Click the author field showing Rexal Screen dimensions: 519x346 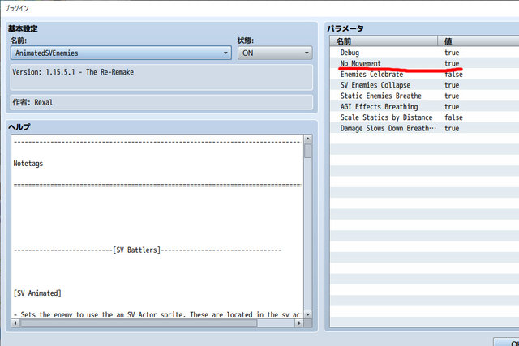pyautogui.click(x=161, y=102)
